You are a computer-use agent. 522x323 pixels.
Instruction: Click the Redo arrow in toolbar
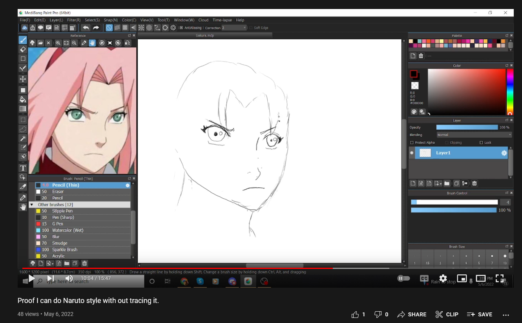[96, 27]
